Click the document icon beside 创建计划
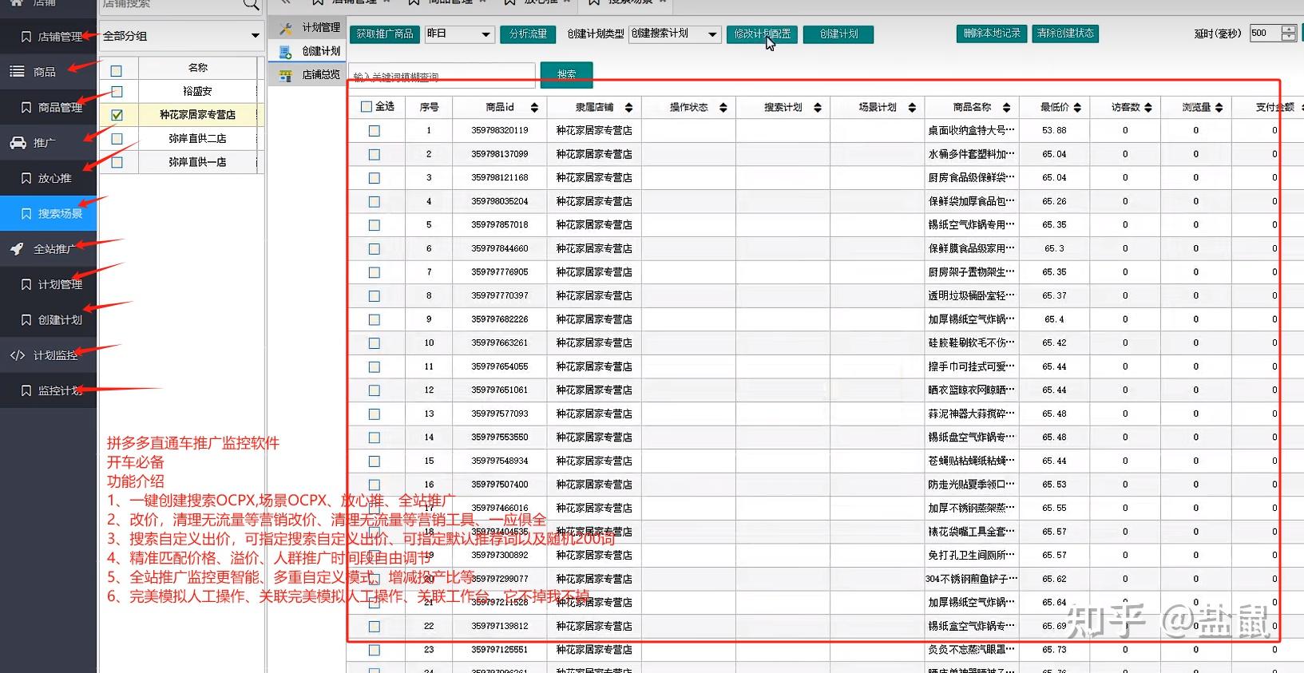1304x673 pixels. 285,52
